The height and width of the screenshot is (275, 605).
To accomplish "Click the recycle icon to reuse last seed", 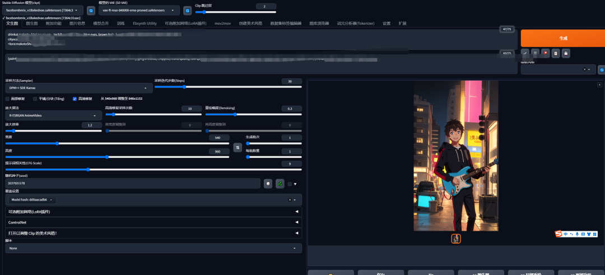I will click(280, 184).
